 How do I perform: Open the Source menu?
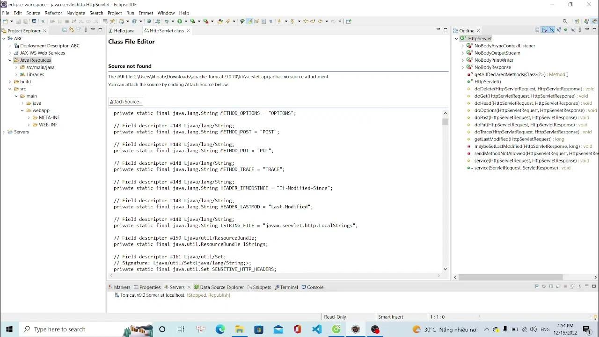pyautogui.click(x=33, y=13)
